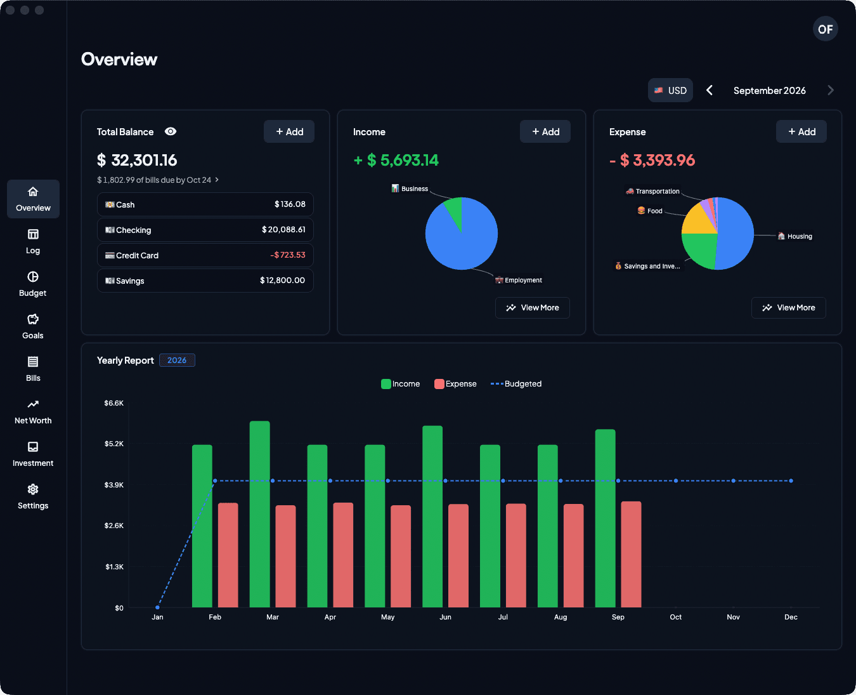This screenshot has width=856, height=695.
Task: Click the $20,088.61 checking balance
Action: (283, 230)
